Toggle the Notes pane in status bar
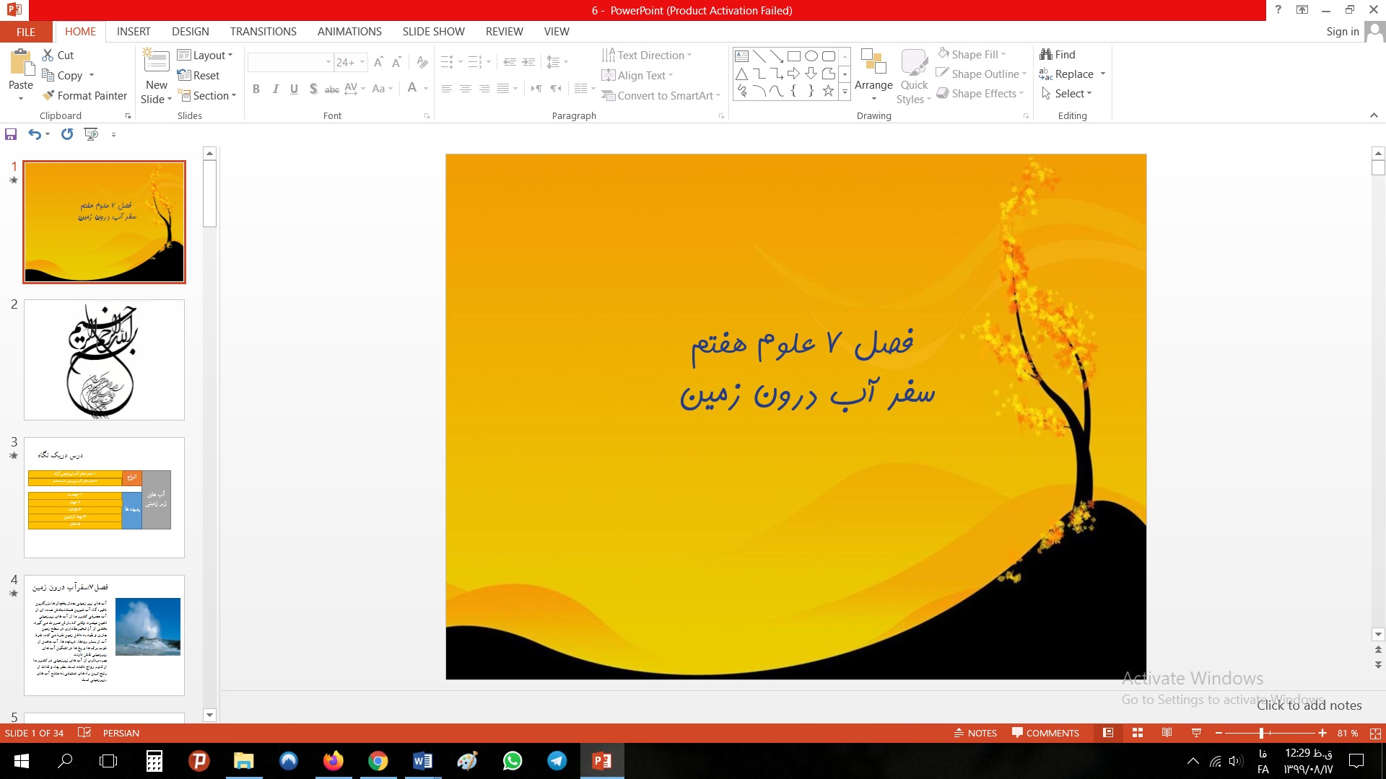Image resolution: width=1386 pixels, height=779 pixels. 975,733
